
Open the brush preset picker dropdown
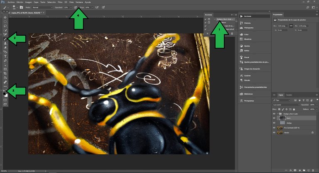pyautogui.click(x=17, y=7)
